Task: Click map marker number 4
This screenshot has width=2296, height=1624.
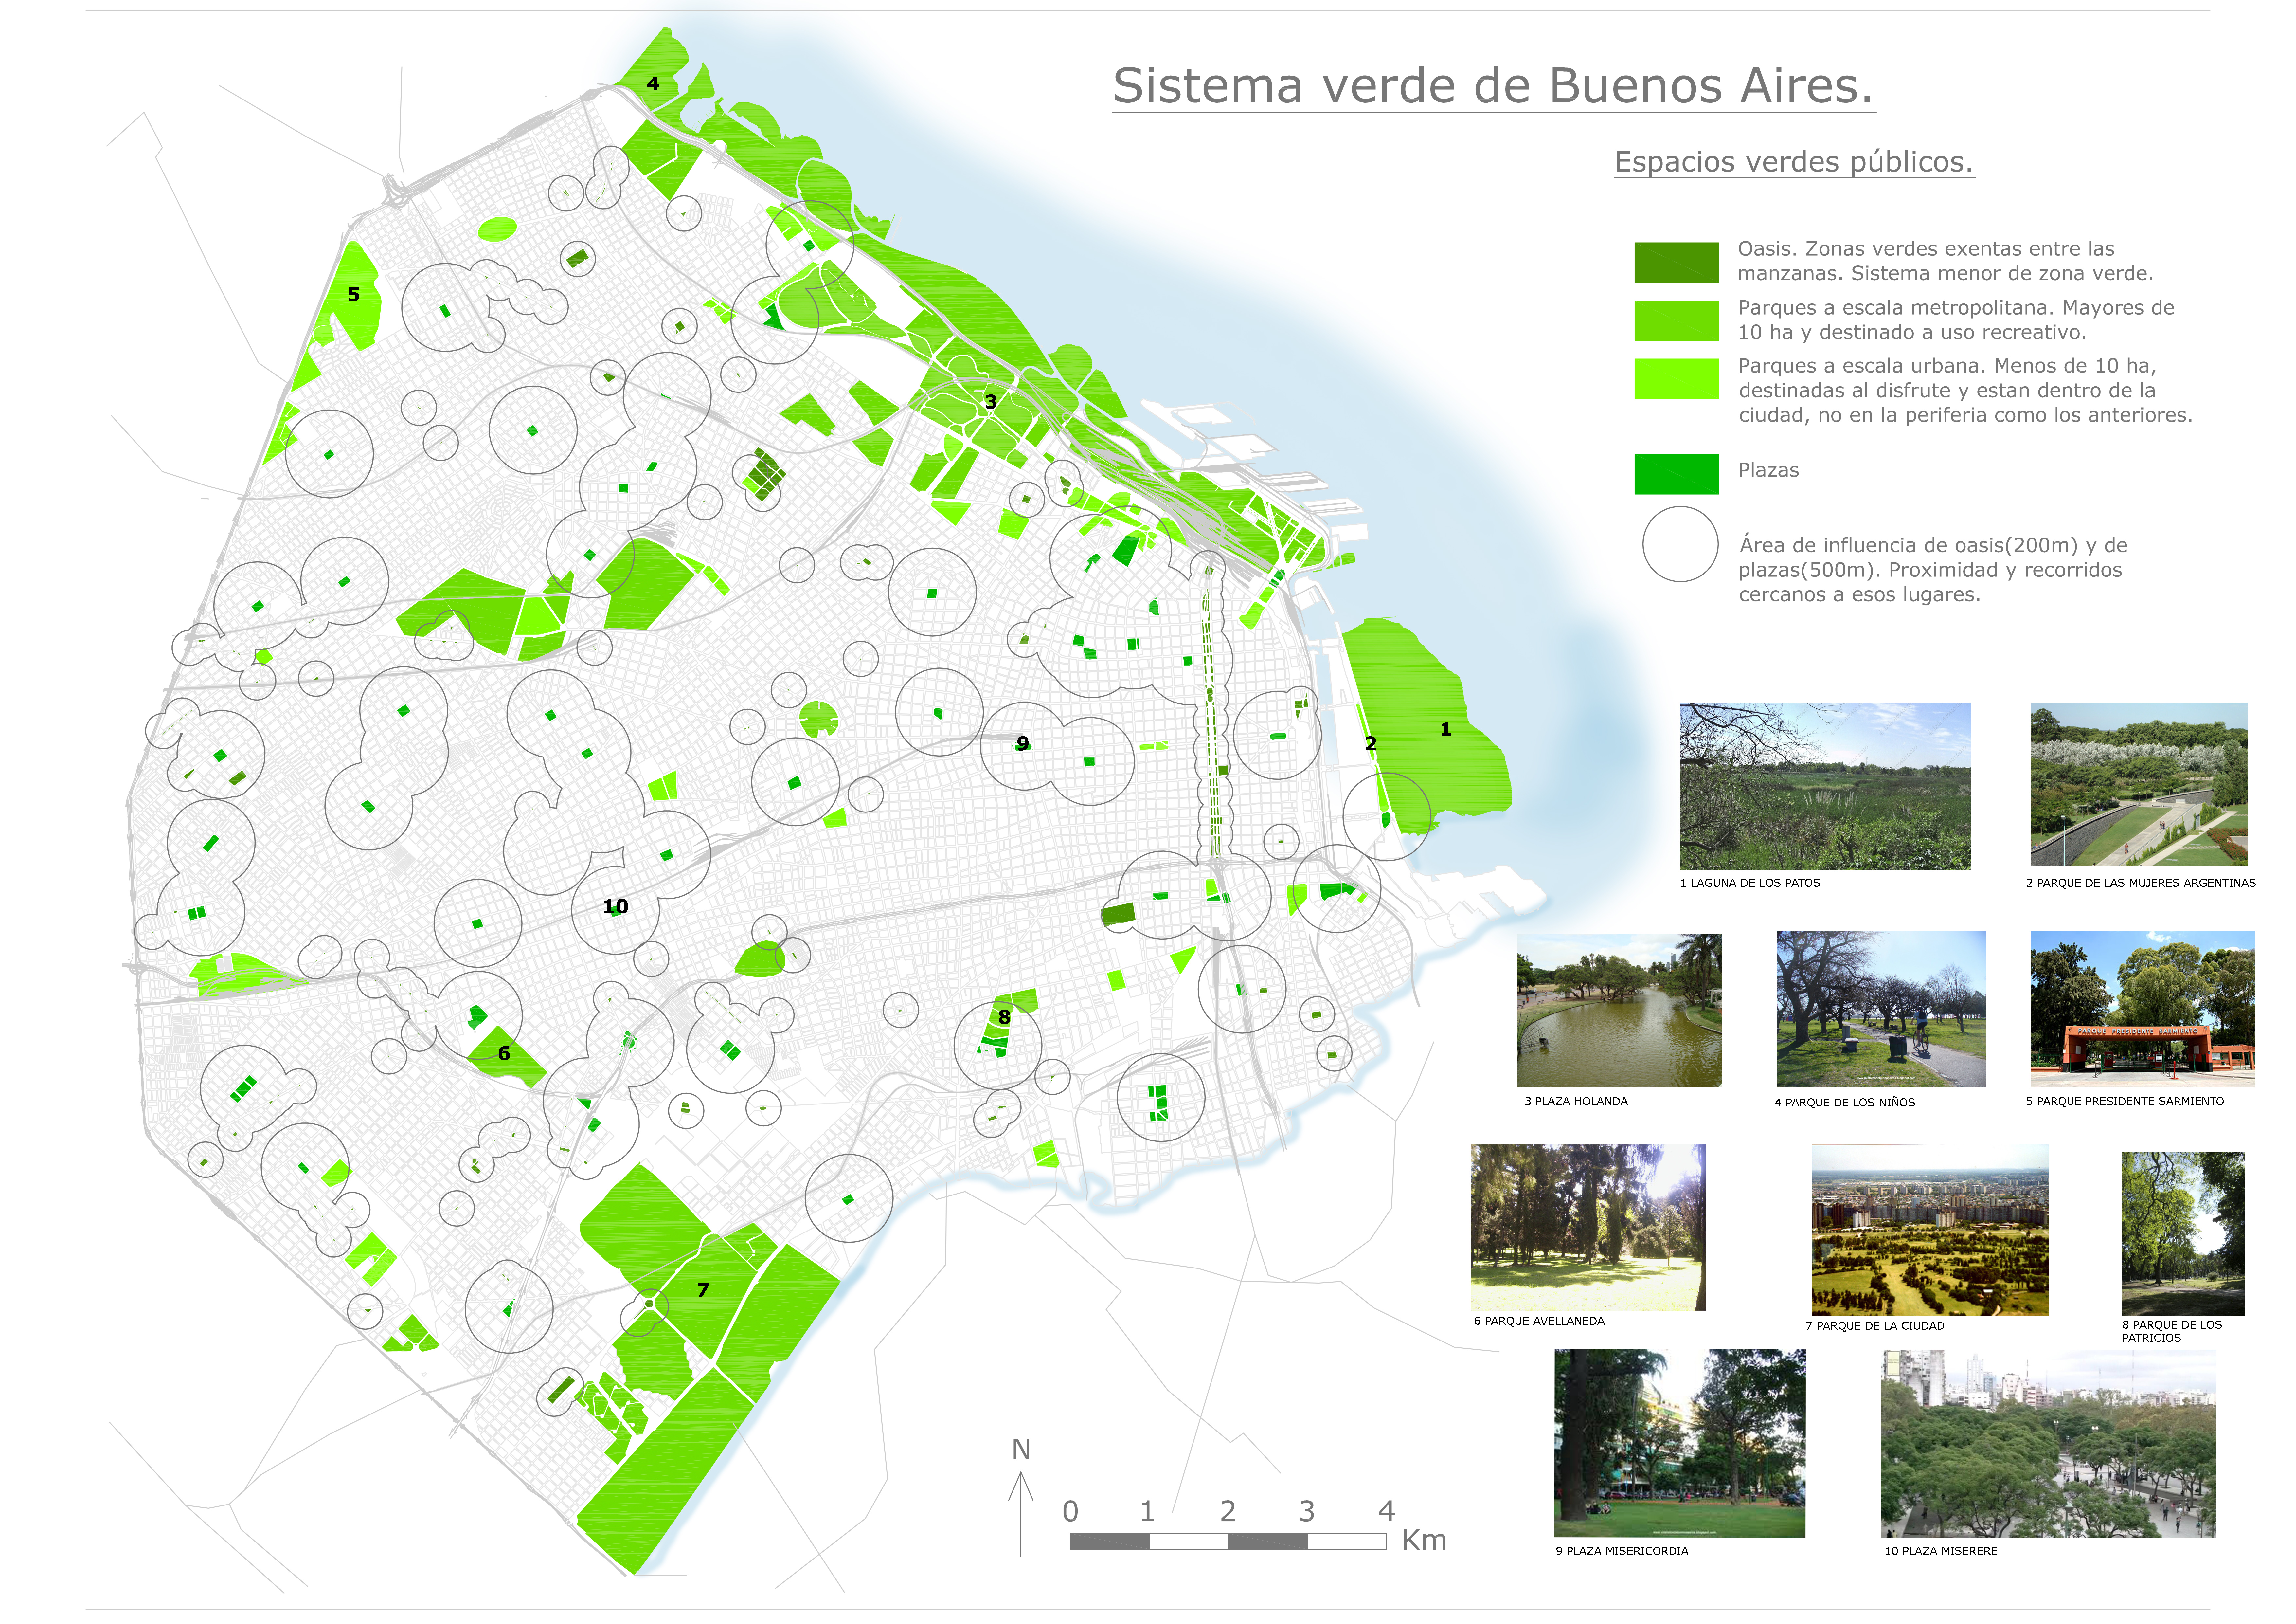Action: 653,84
